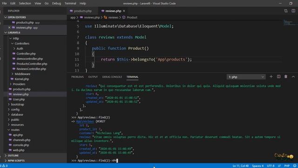
Task: Expand the resources folder
Action: (x=17, y=125)
